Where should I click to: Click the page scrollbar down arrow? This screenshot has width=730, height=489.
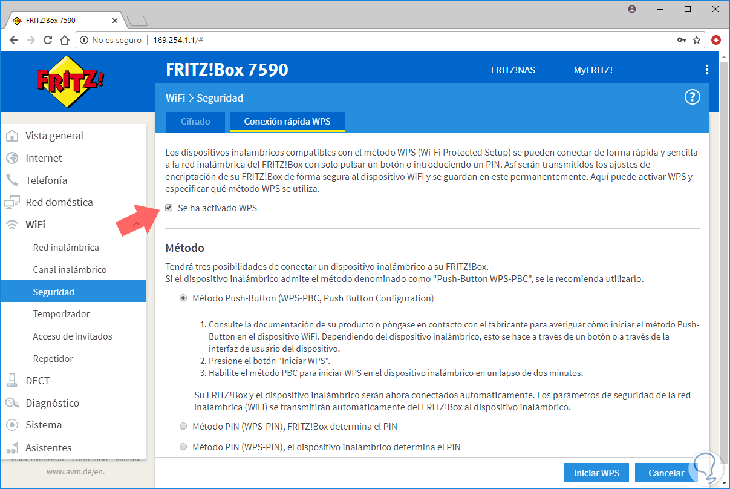click(725, 484)
